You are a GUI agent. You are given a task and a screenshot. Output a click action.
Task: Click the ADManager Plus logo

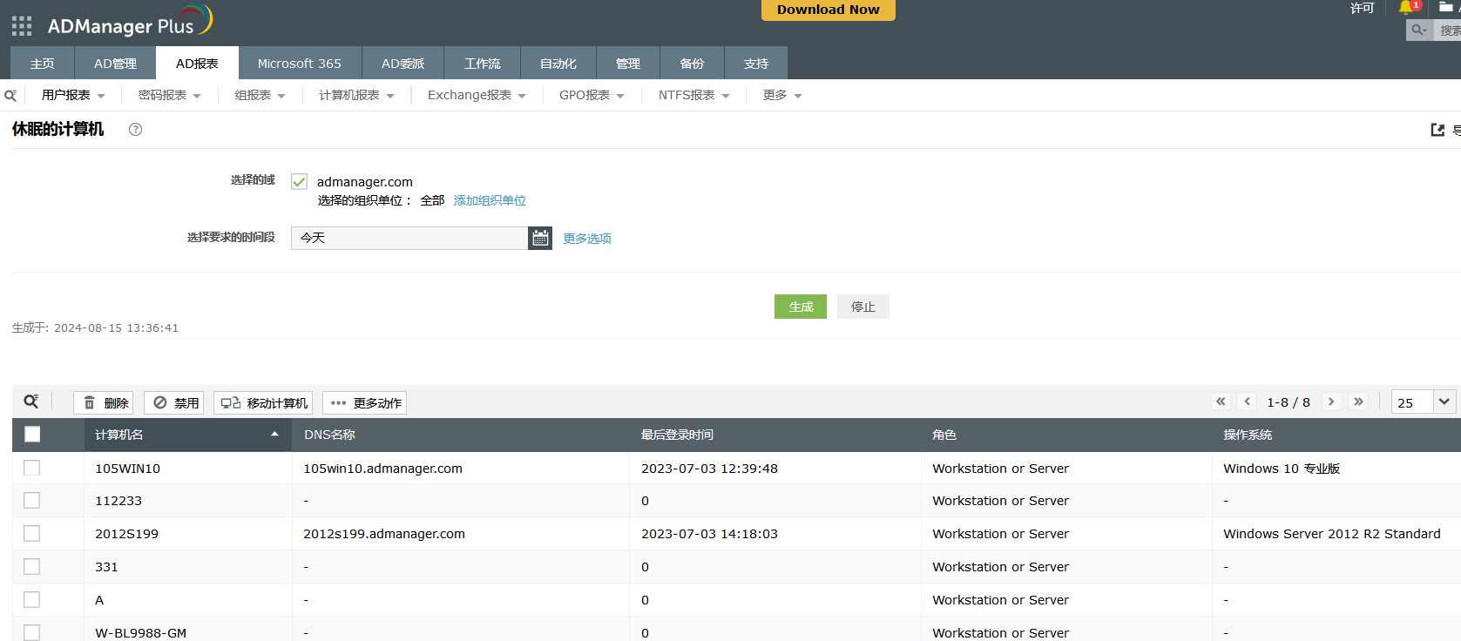tap(130, 22)
